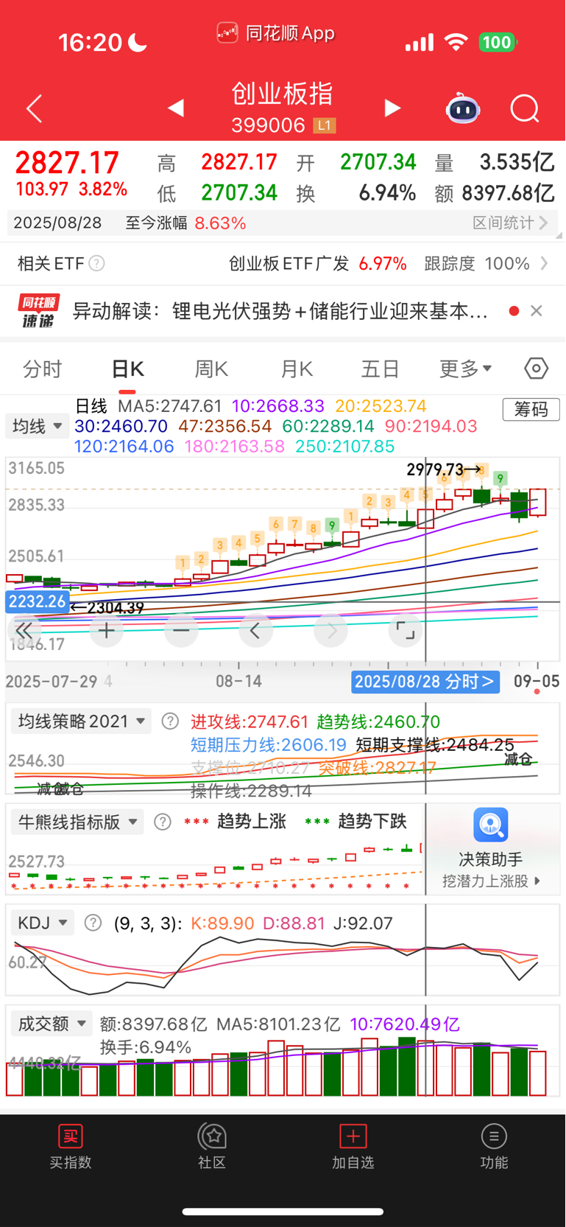
Task: Switch to 五日 tab
Action: coord(381,368)
